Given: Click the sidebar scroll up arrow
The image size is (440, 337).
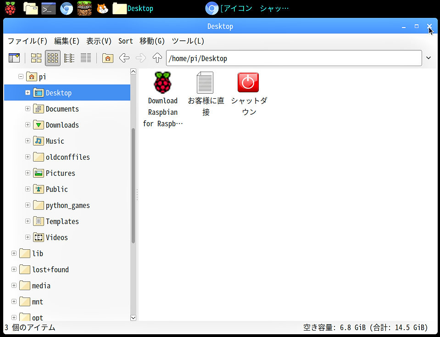Looking at the screenshot, I should click(x=134, y=71).
